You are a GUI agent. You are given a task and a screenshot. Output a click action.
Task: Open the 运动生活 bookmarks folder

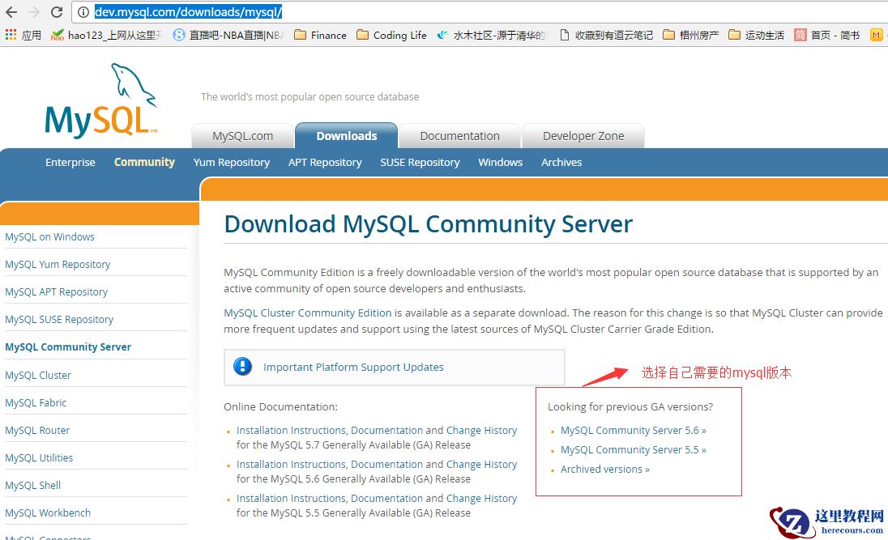click(x=756, y=35)
